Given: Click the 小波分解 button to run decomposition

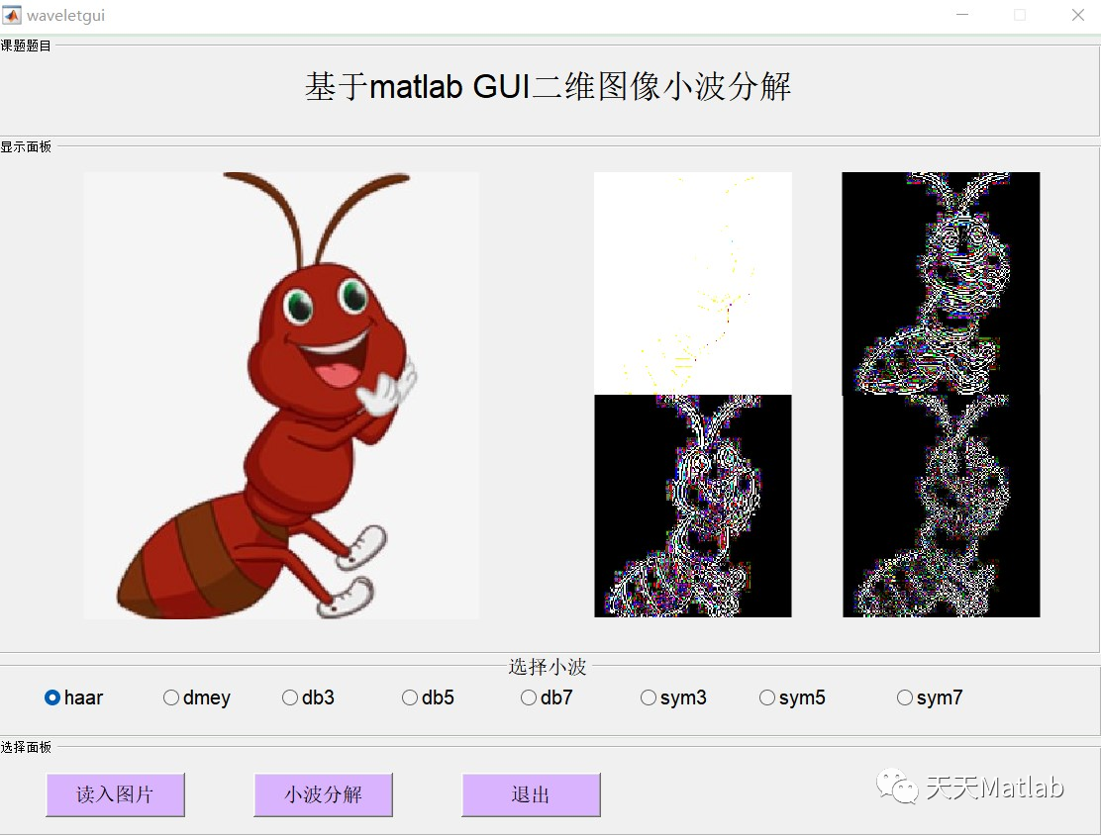Looking at the screenshot, I should click(x=324, y=793).
